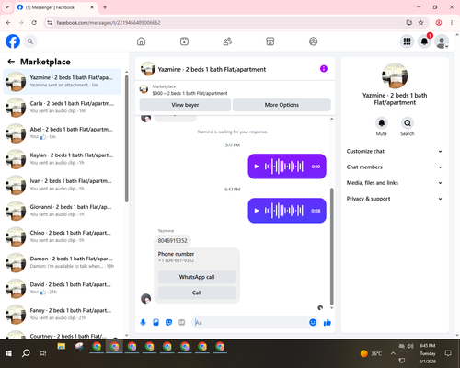This screenshot has height=368, width=460.
Task: Open David conversation in list
Action: 62,288
